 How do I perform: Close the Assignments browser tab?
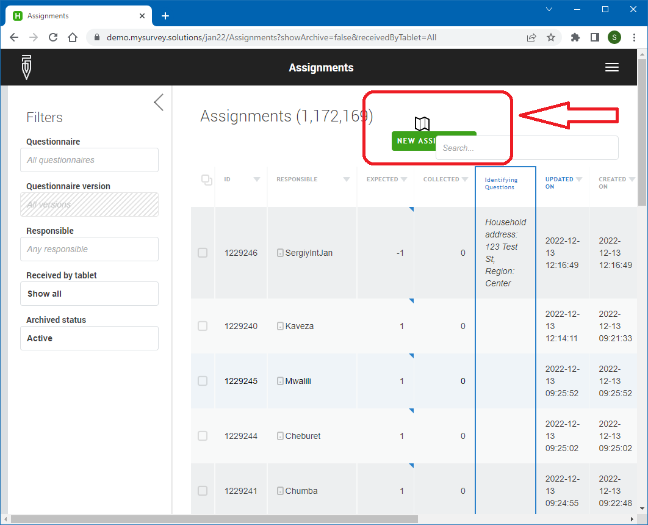(142, 16)
